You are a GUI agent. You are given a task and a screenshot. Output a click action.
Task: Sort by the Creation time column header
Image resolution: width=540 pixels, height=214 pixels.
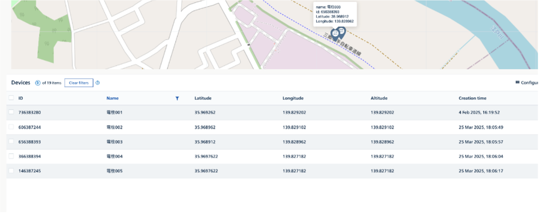(x=472, y=98)
